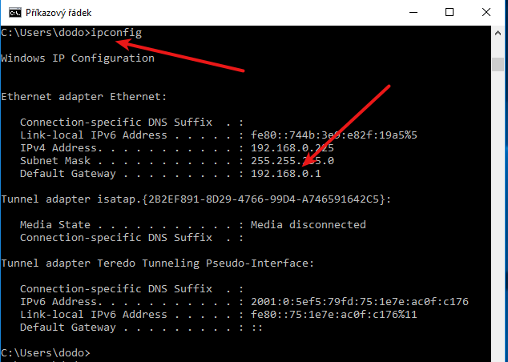
Task: Click the Windows IP Configuration heading
Action: [x=78, y=58]
